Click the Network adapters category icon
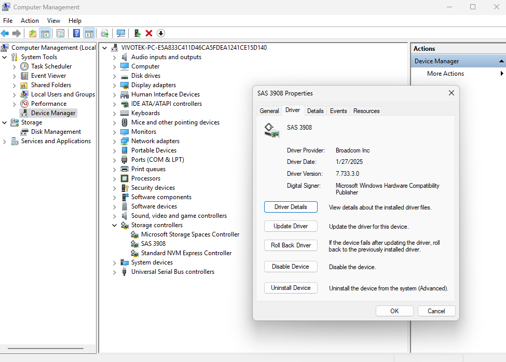This screenshot has width=506, height=362. coord(125,141)
